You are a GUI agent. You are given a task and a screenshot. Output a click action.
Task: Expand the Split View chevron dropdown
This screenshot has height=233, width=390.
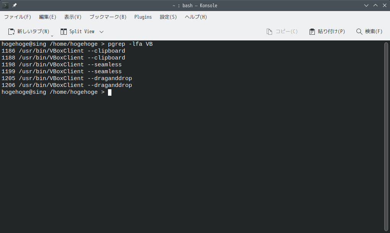click(102, 32)
